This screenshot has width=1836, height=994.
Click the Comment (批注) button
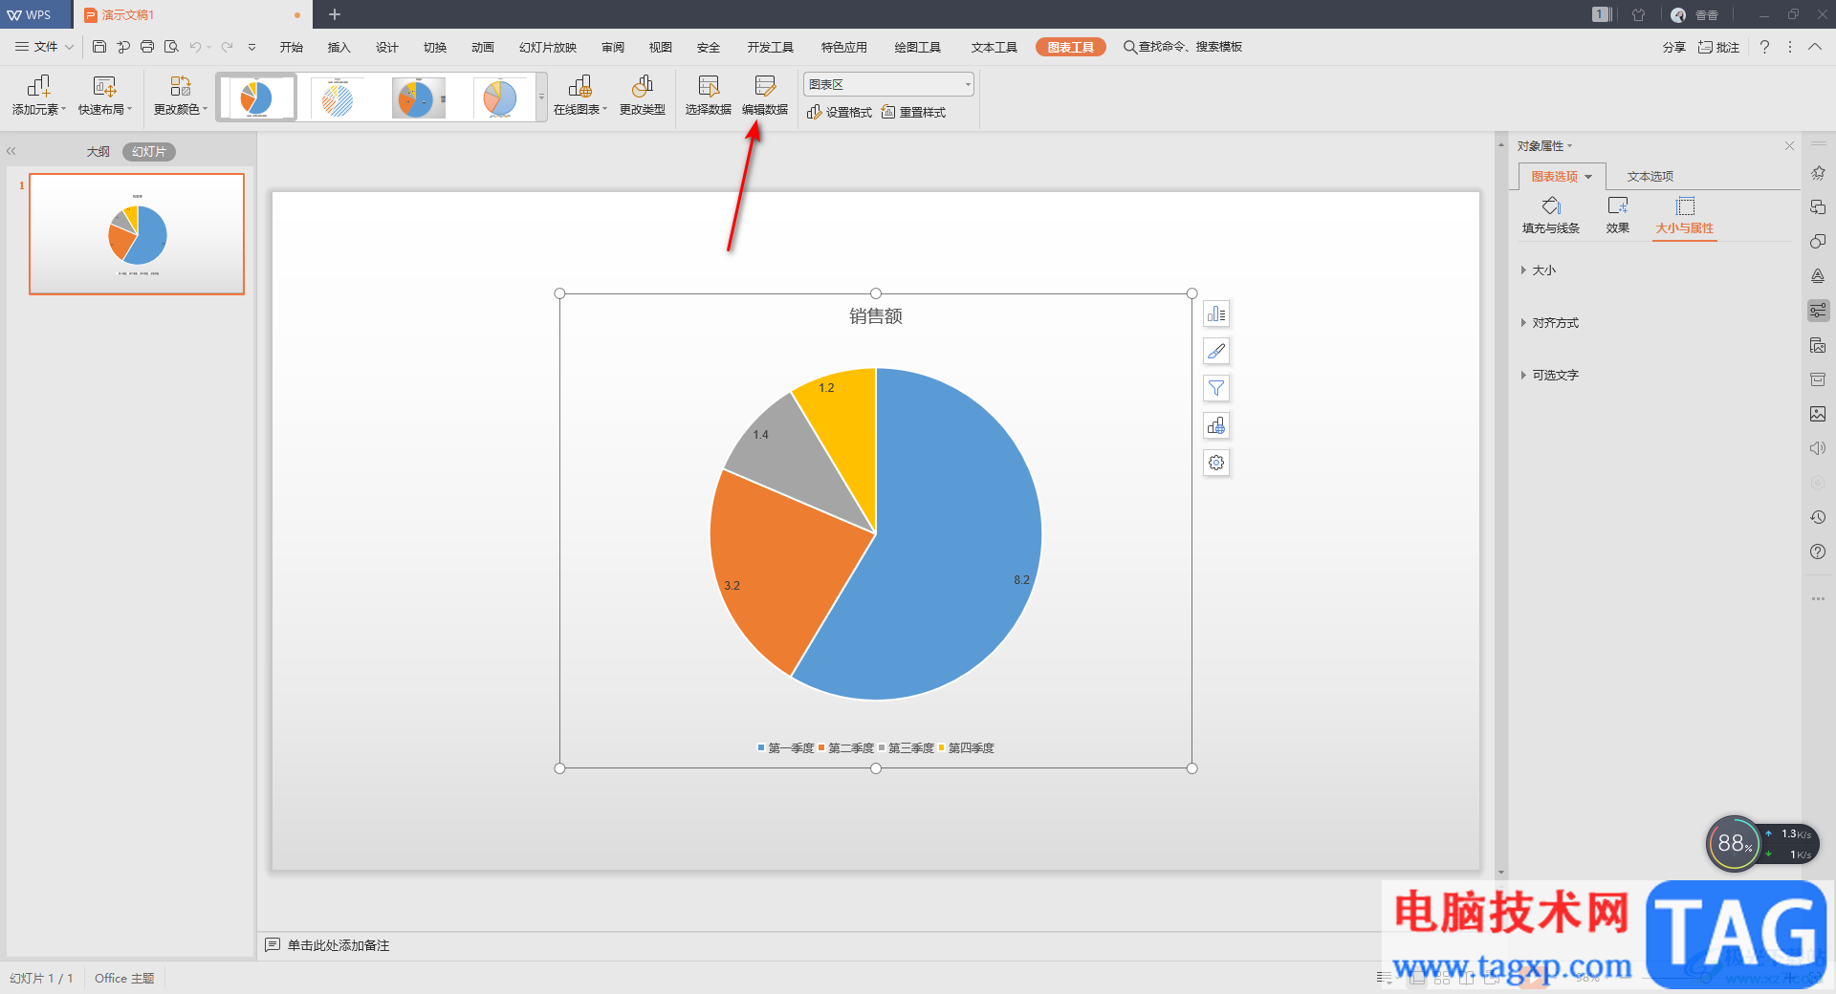pyautogui.click(x=1719, y=47)
